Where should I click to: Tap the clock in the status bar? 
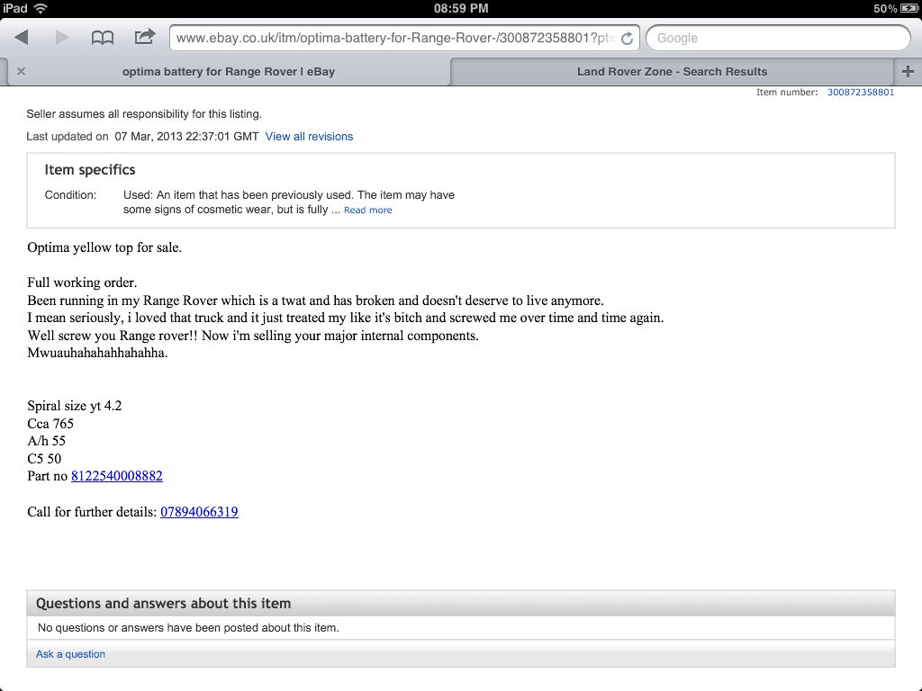[x=461, y=8]
